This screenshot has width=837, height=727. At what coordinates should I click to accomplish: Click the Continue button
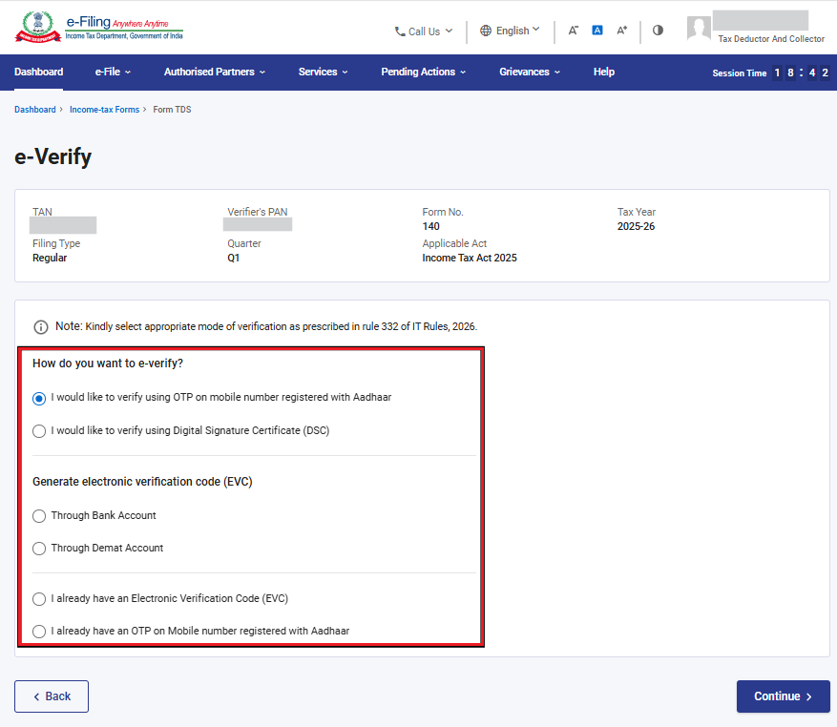(784, 696)
